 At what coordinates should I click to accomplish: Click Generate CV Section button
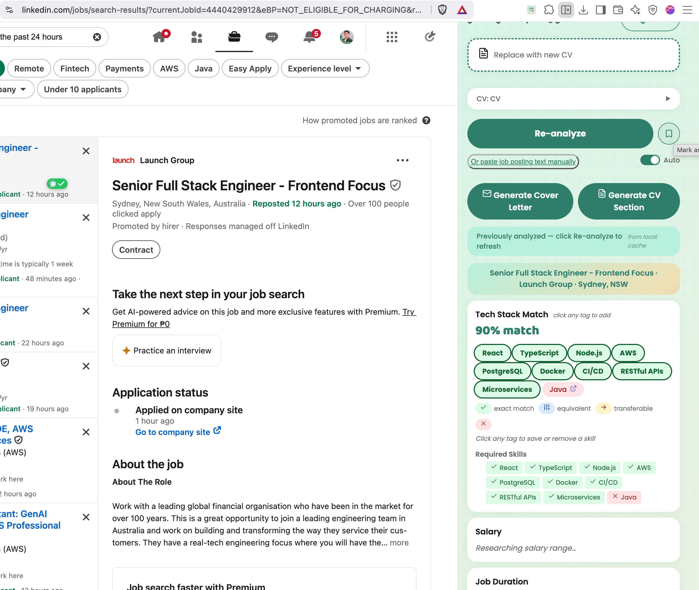point(629,201)
